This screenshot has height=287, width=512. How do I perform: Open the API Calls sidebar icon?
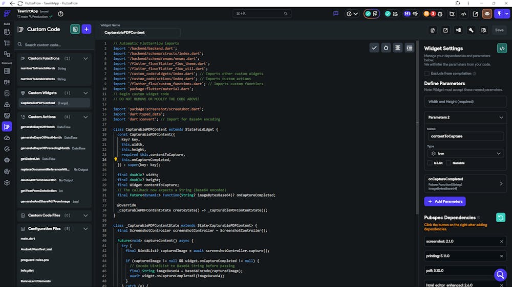click(7, 93)
